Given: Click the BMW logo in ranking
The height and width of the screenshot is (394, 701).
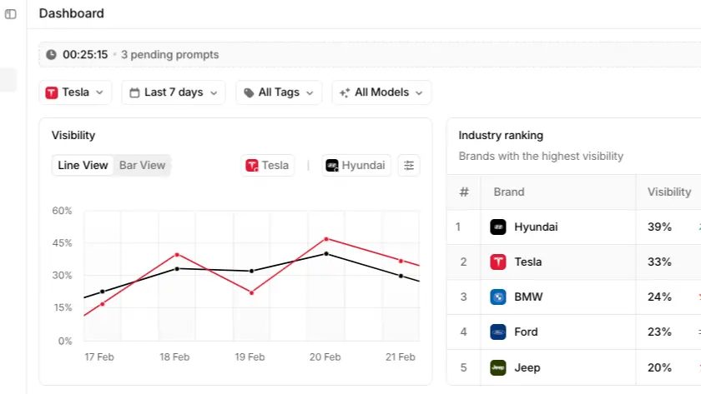Looking at the screenshot, I should click(497, 297).
